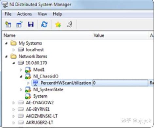
Task: Expand the AE-DYAGOW2 node
Action: pyautogui.click(x=13, y=103)
